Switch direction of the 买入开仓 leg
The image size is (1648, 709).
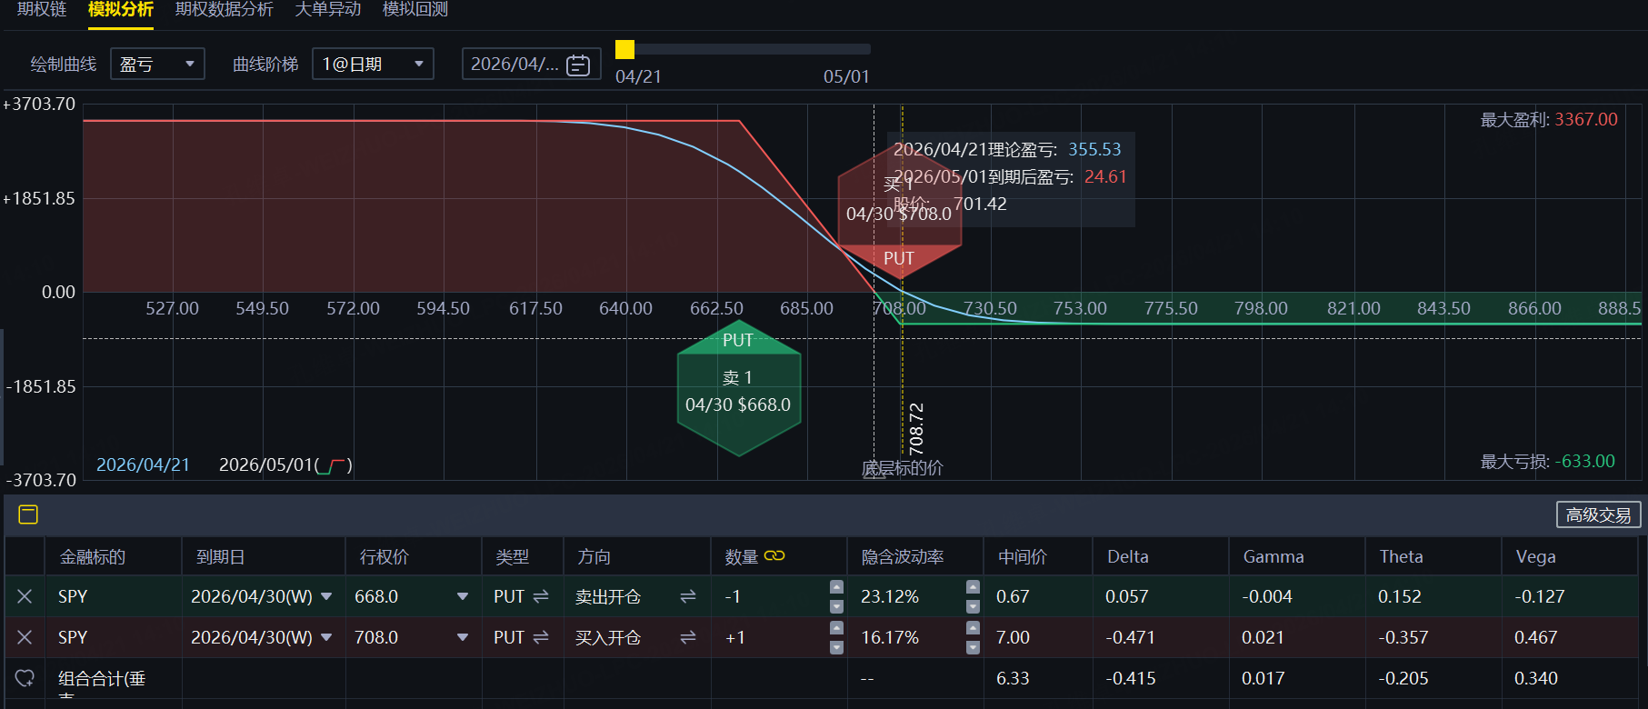(x=688, y=637)
